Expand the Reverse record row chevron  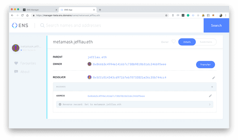[210, 105]
